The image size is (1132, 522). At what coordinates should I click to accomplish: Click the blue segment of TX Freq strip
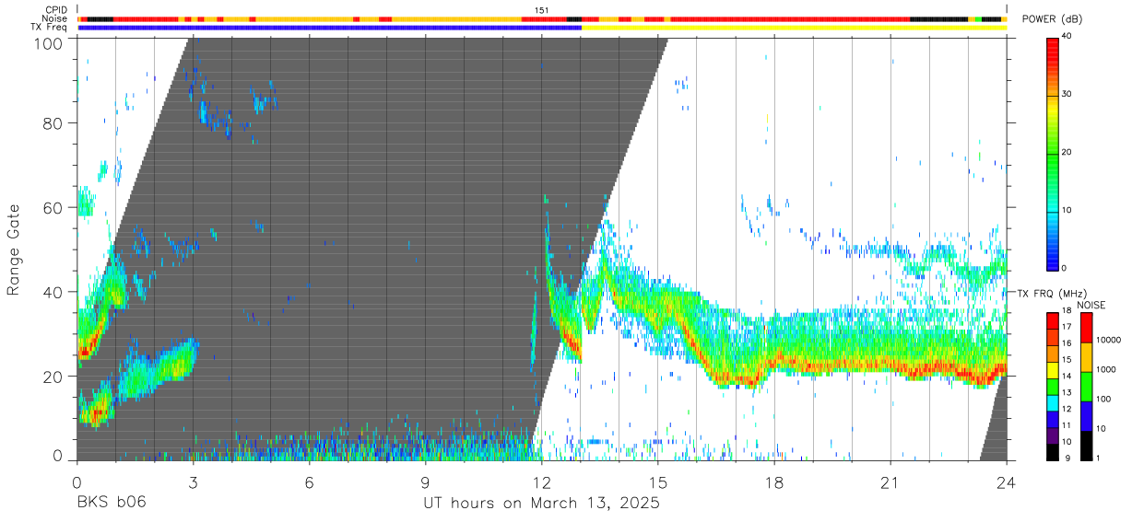pos(330,28)
